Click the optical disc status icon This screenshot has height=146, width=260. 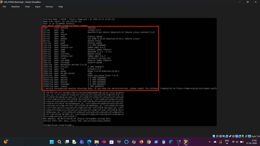pos(217,136)
